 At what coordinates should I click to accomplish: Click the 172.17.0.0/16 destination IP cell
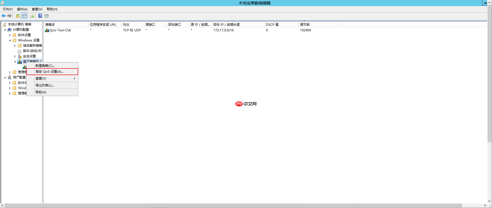(x=224, y=30)
